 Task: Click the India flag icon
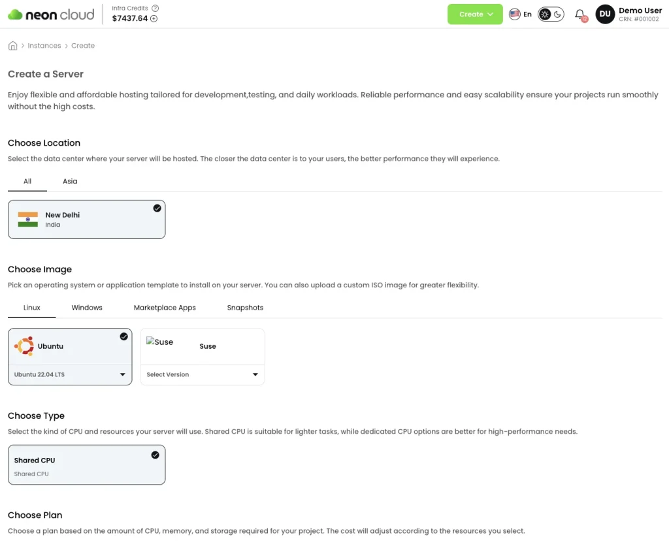(x=28, y=219)
